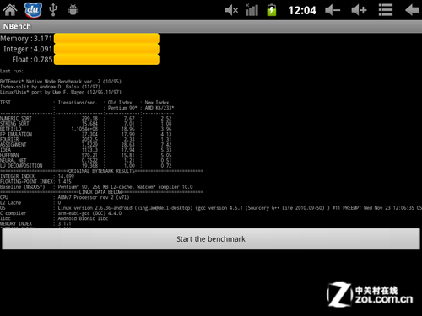The width and height of the screenshot is (422, 316).
Task: Tap the USB connection icon
Action: 53,10
